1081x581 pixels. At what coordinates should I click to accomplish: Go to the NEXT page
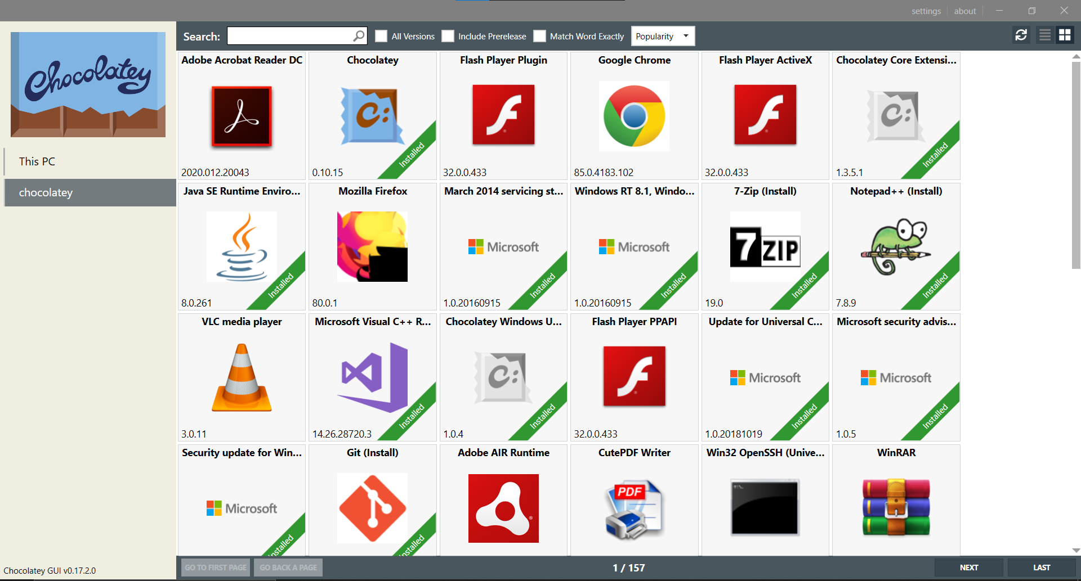969,568
